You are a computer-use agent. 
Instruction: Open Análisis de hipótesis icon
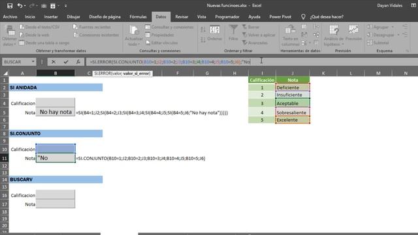tap(334, 30)
